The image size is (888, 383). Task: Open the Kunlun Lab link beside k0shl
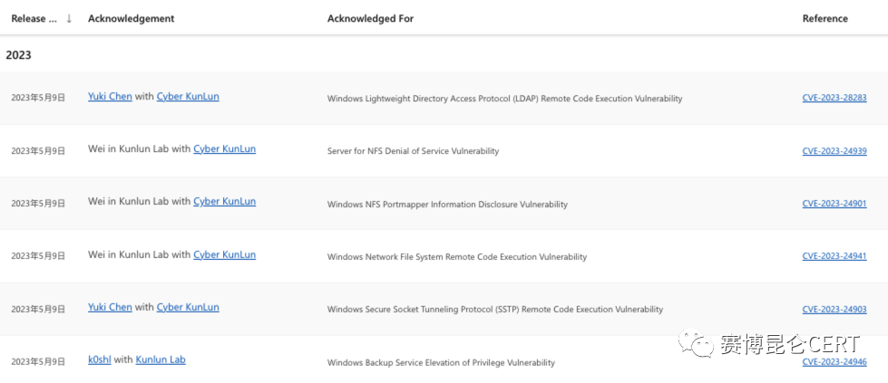click(x=161, y=360)
